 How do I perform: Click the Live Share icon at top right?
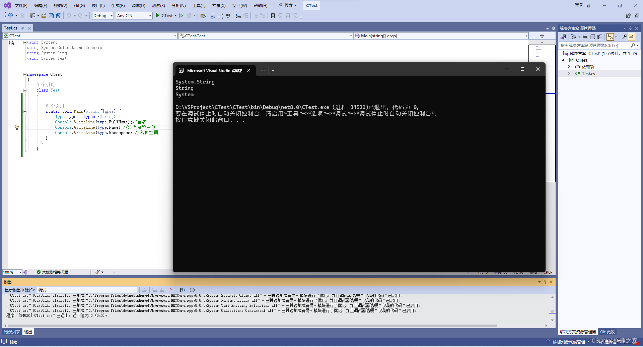[628, 15]
